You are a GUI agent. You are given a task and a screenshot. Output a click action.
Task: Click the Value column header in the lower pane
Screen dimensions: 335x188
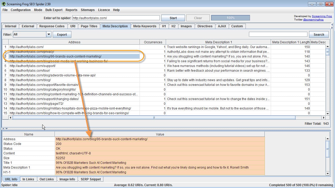[x=160, y=134]
